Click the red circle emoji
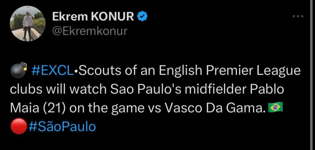 [18, 126]
